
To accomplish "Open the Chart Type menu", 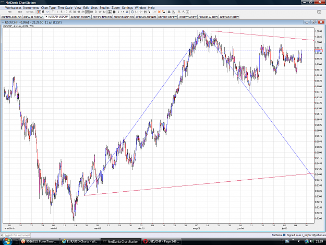I will click(48, 8).
